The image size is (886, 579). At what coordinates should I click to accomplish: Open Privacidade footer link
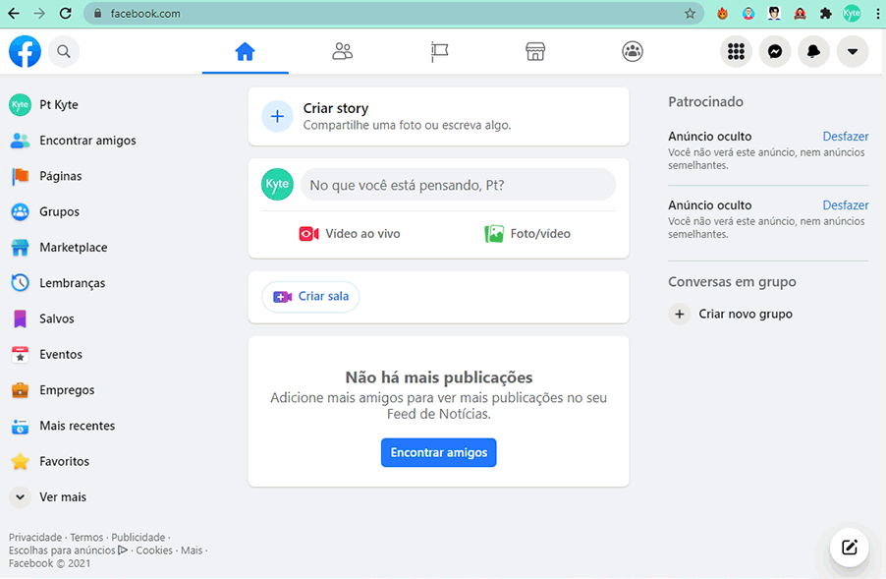tap(35, 537)
